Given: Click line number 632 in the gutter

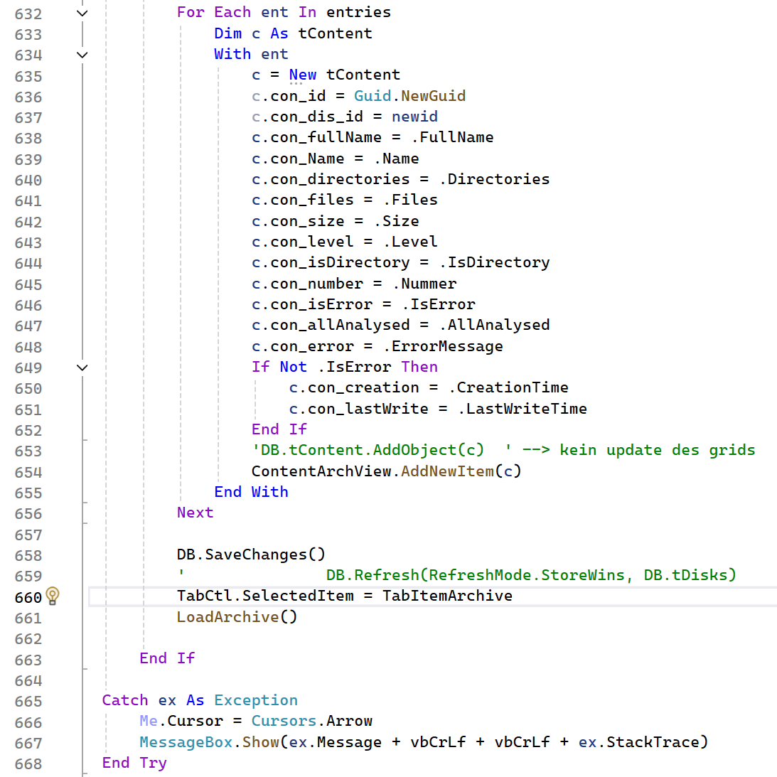Looking at the screenshot, I should [x=28, y=14].
